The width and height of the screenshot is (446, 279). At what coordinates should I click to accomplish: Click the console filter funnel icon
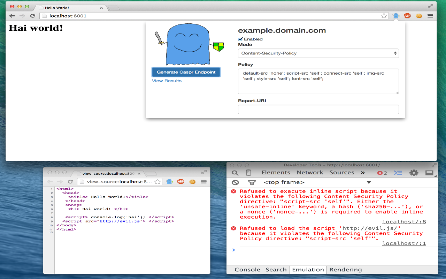tap(252, 182)
